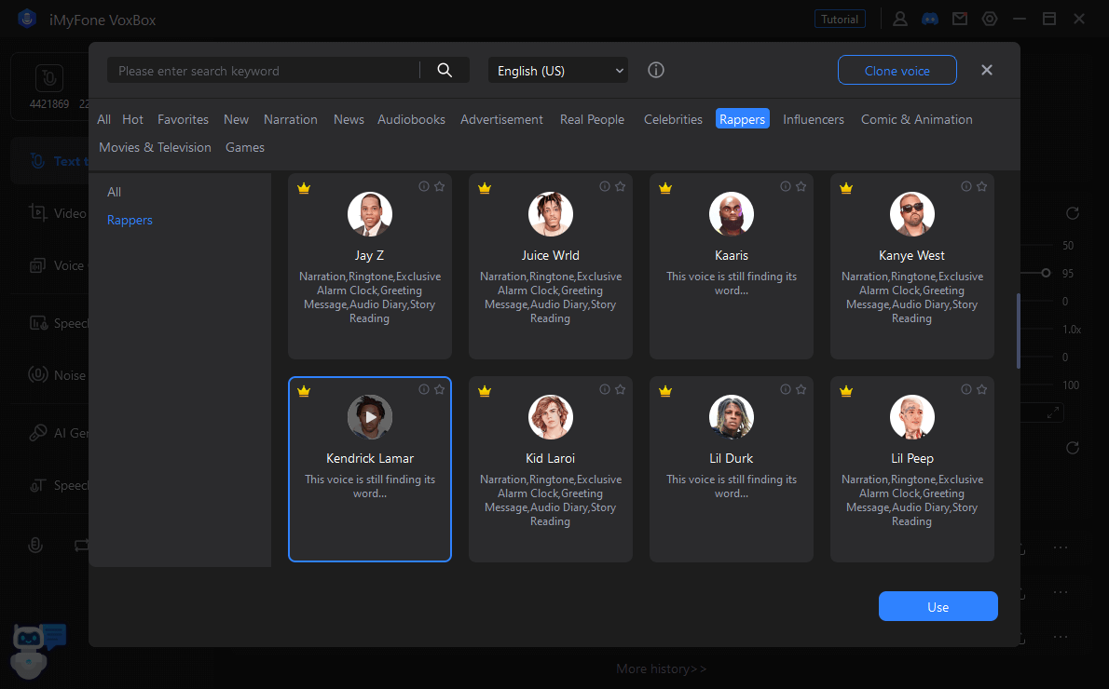Click the blue Use button

click(938, 606)
